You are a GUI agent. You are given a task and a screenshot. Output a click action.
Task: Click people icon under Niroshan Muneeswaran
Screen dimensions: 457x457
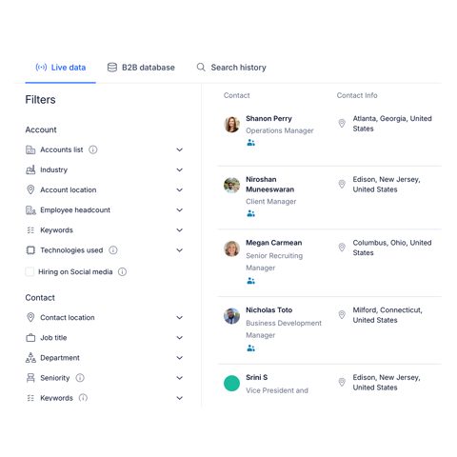coord(251,213)
